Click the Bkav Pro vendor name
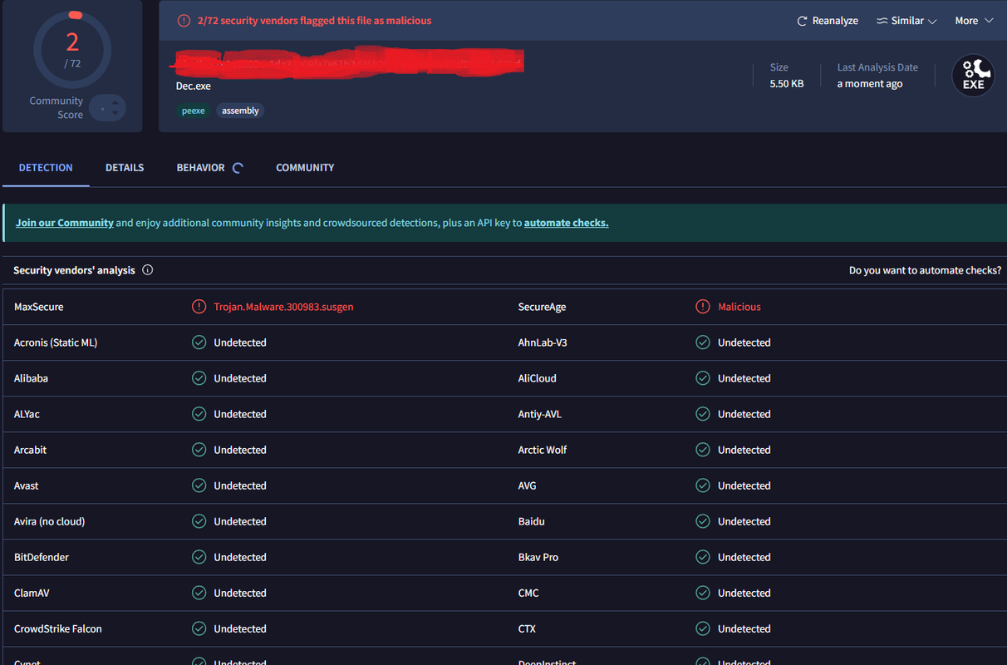Image resolution: width=1007 pixels, height=665 pixels. [538, 557]
